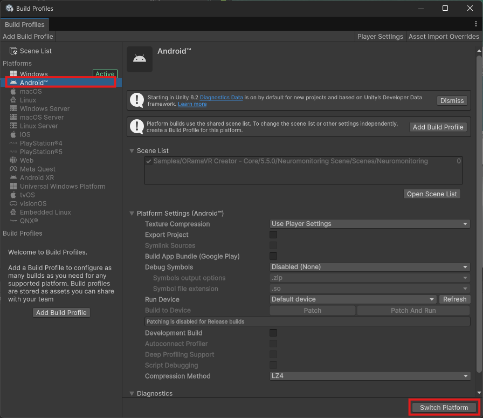The image size is (483, 418).
Task: Click the Web globe icon
Action: [13, 160]
